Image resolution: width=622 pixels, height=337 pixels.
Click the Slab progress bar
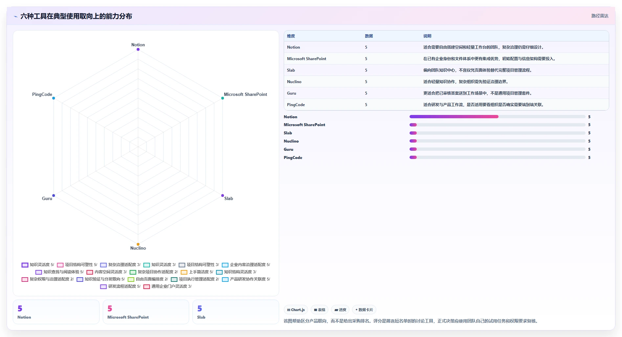click(x=497, y=133)
